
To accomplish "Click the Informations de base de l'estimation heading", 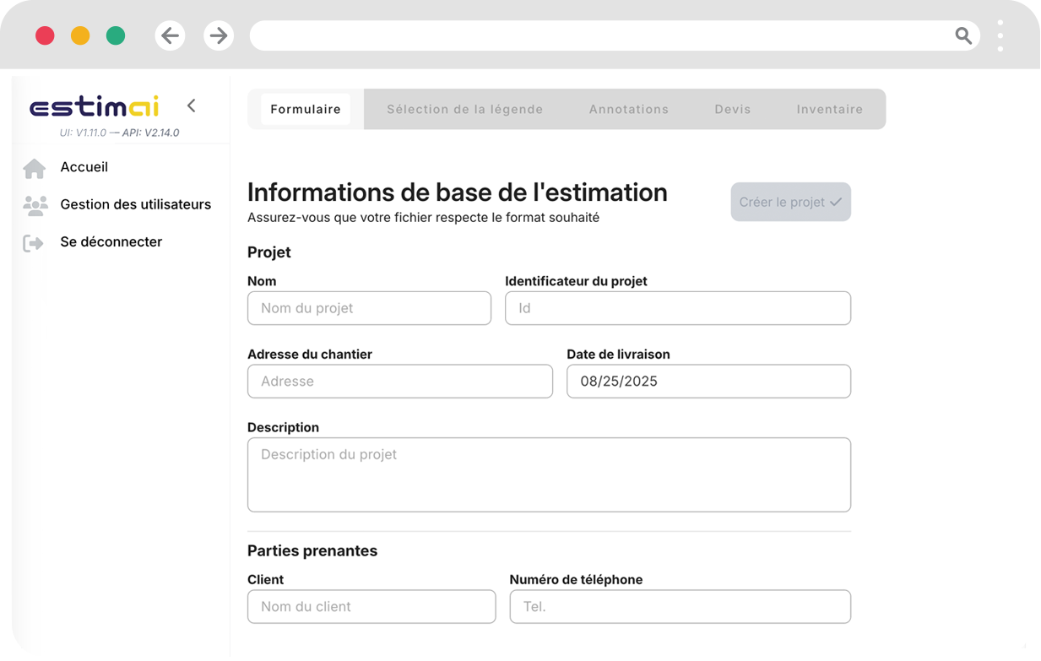I will tap(458, 192).
